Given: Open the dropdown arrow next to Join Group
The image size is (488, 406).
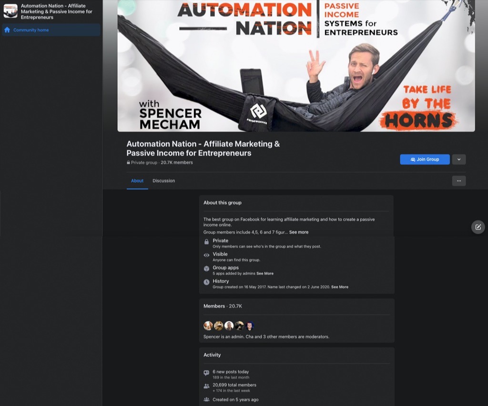Looking at the screenshot, I should (x=459, y=159).
